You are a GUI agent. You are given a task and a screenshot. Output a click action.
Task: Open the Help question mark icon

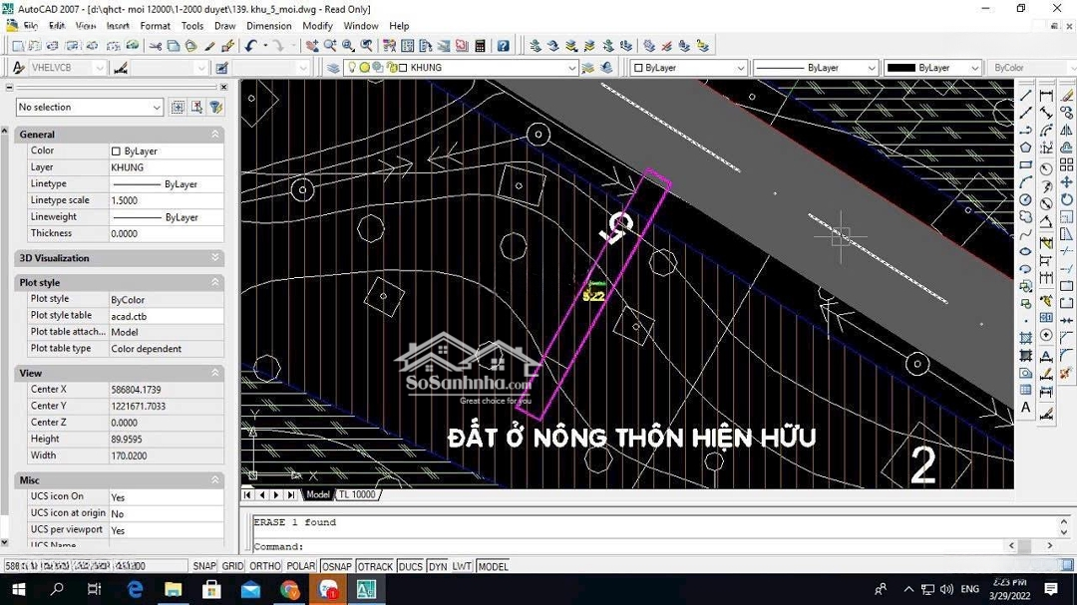503,46
